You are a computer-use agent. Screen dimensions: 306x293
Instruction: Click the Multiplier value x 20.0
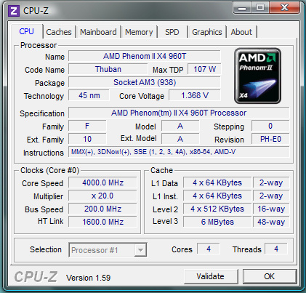click(x=102, y=196)
